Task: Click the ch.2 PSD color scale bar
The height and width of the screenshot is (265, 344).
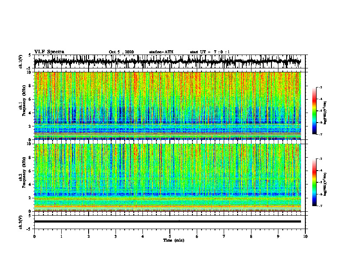Action: coord(314,182)
